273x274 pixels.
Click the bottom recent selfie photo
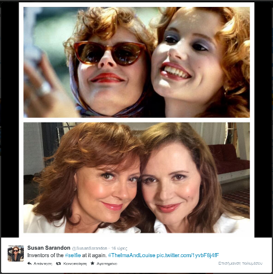136,178
